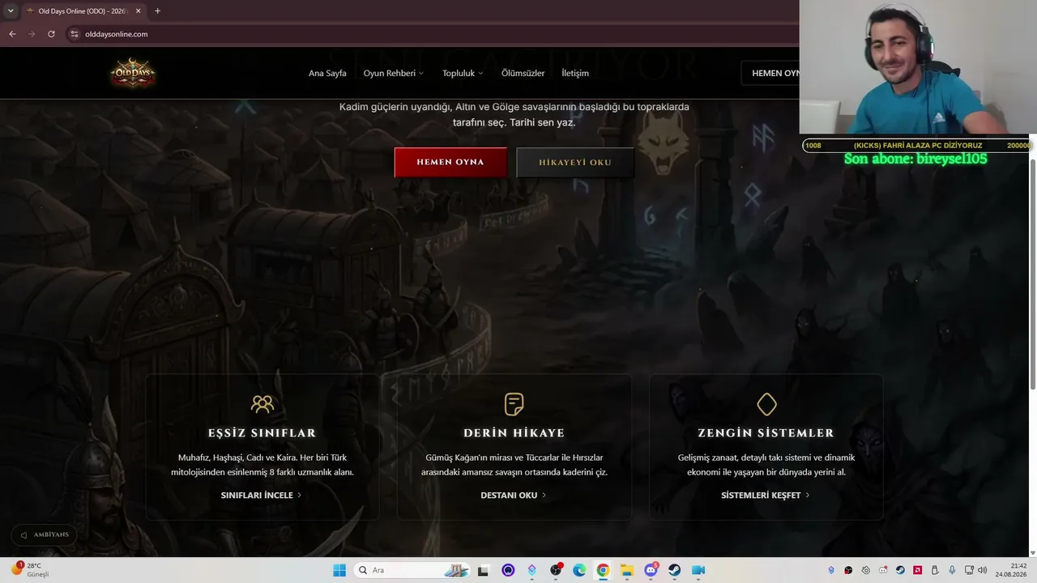Open File Explorer from the taskbar
The height and width of the screenshot is (583, 1037).
(x=627, y=570)
